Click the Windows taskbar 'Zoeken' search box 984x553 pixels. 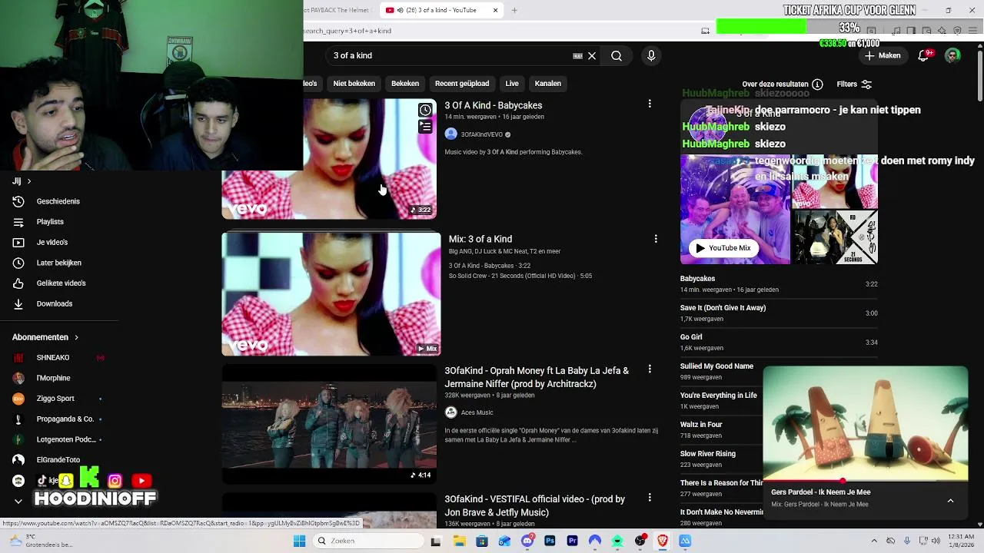point(369,541)
